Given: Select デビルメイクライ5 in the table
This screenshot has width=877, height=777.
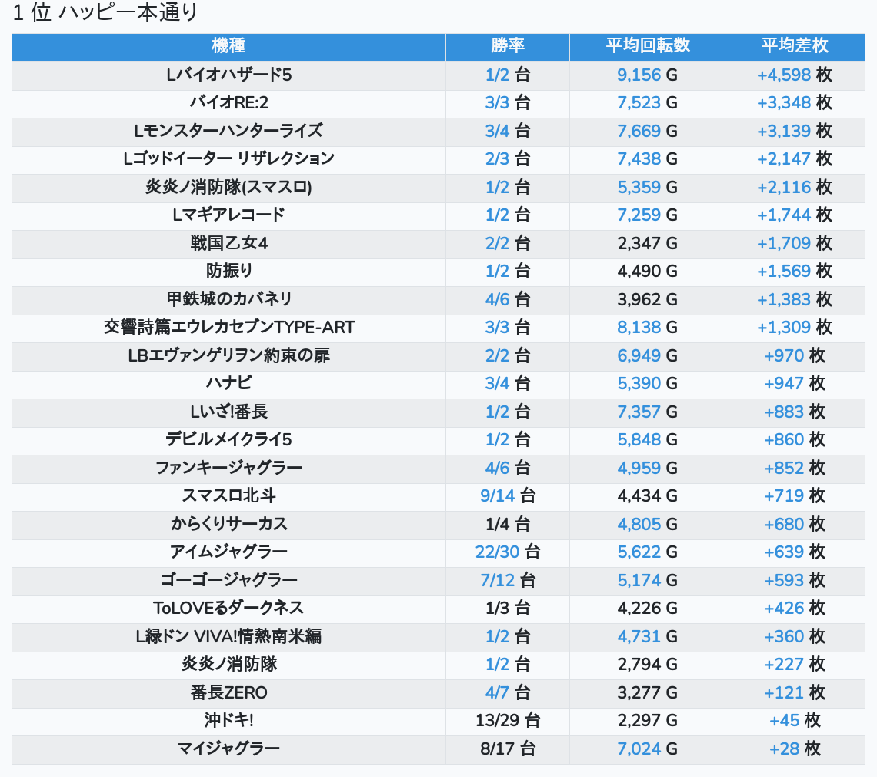Looking at the screenshot, I should coord(228,440).
